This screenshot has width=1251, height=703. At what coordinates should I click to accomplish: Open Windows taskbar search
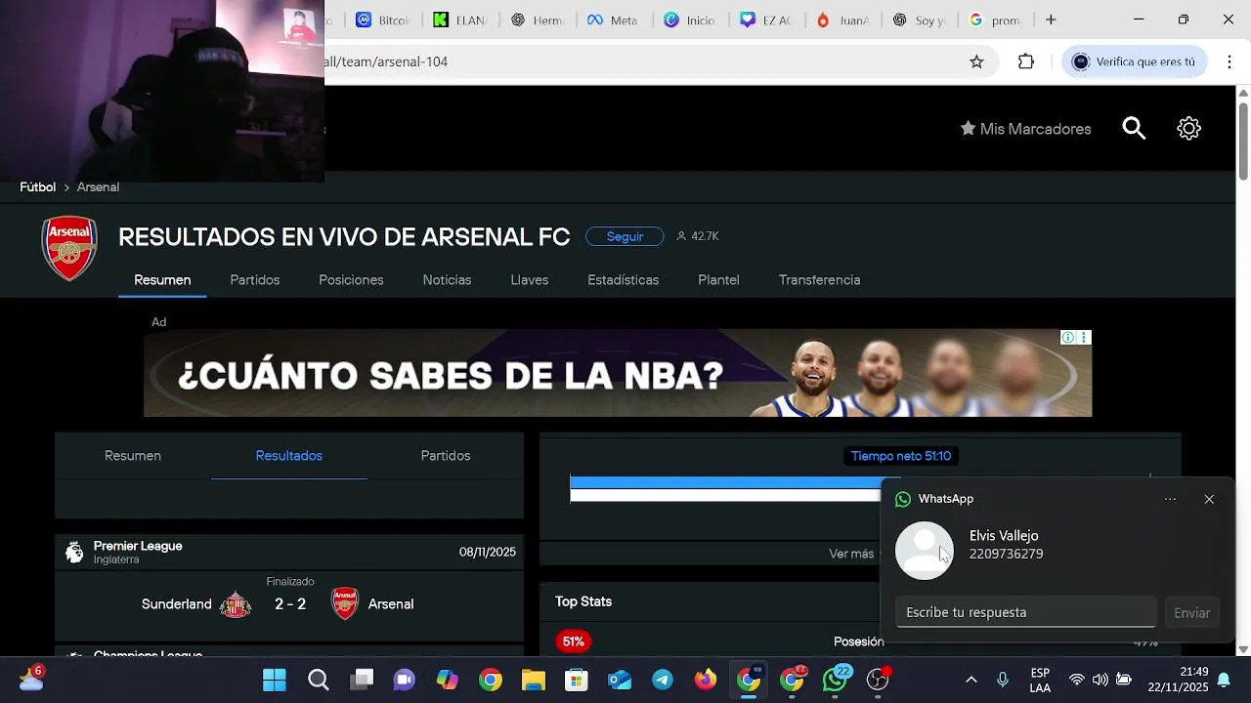319,680
